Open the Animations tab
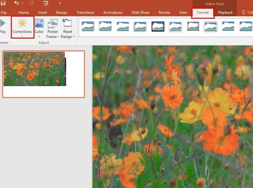The image size is (253, 188). (x=113, y=13)
